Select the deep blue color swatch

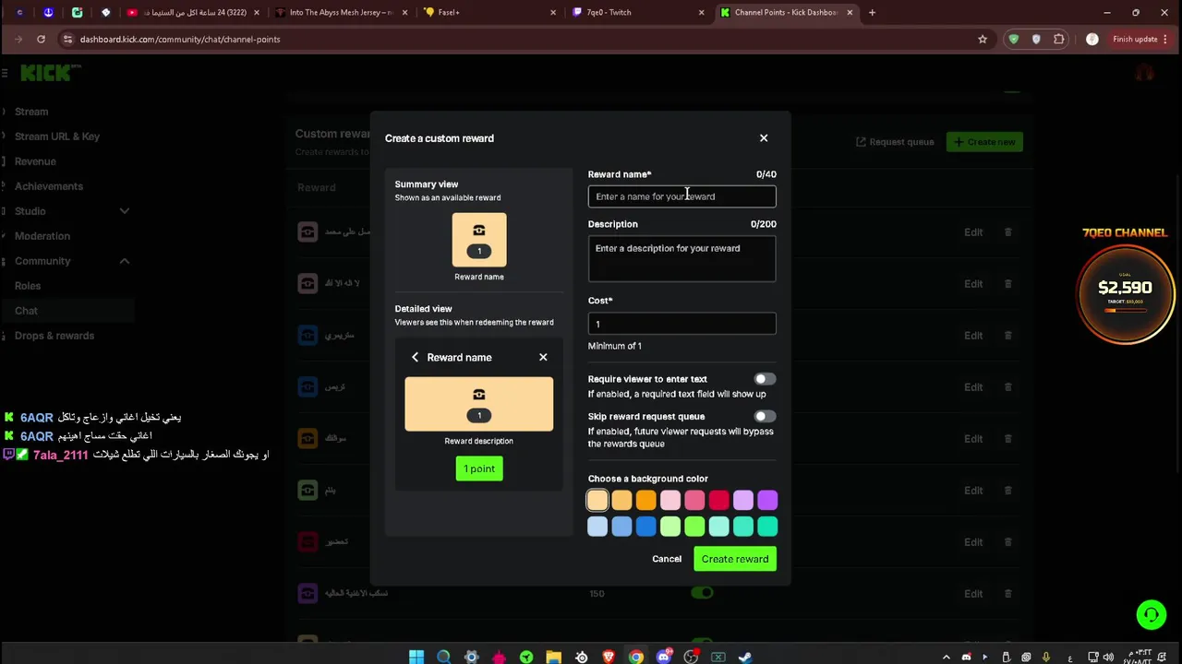(646, 527)
